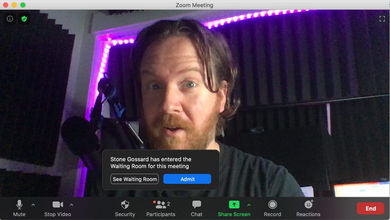Expand audio options arrow beside Mute
Image resolution: width=390 pixels, height=220 pixels.
pyautogui.click(x=33, y=204)
